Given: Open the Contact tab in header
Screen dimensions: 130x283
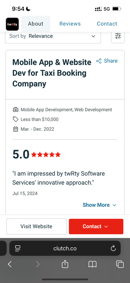Looking at the screenshot, I should point(107,24).
